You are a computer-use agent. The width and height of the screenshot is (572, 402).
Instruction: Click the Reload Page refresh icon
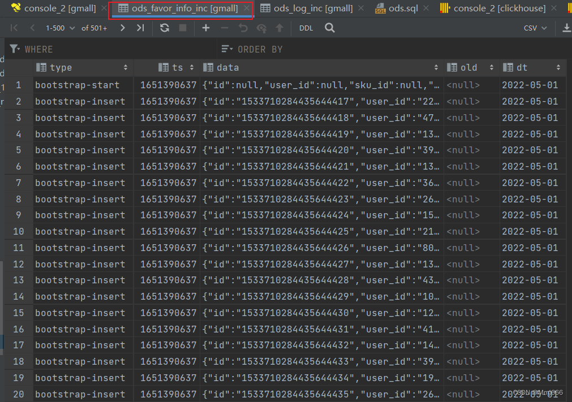[165, 28]
